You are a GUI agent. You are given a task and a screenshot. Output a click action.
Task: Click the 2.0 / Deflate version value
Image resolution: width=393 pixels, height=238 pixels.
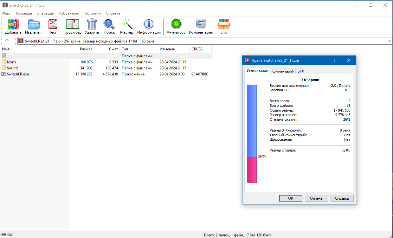(x=341, y=86)
